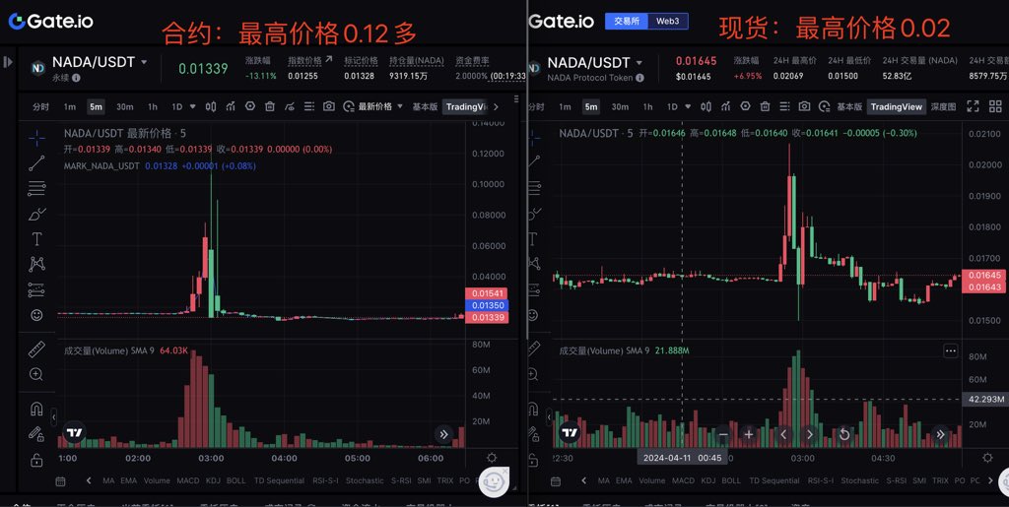Zoom in right chart with plus button
The width and height of the screenshot is (1009, 507).
pos(749,434)
